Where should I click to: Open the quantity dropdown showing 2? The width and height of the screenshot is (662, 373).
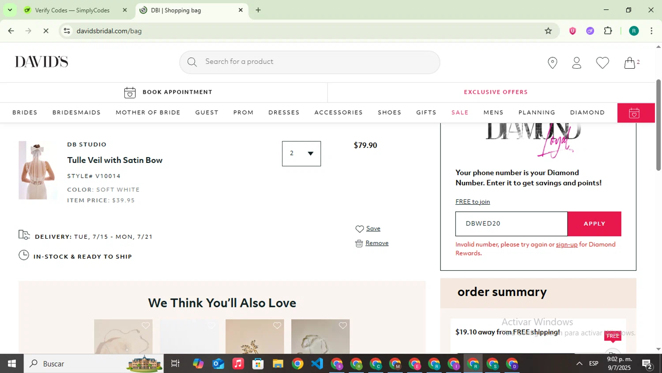point(301,153)
